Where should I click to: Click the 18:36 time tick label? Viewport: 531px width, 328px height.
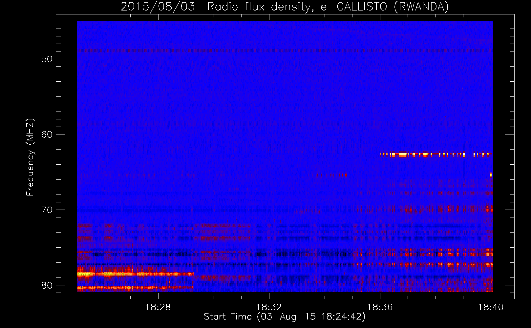[380, 307]
